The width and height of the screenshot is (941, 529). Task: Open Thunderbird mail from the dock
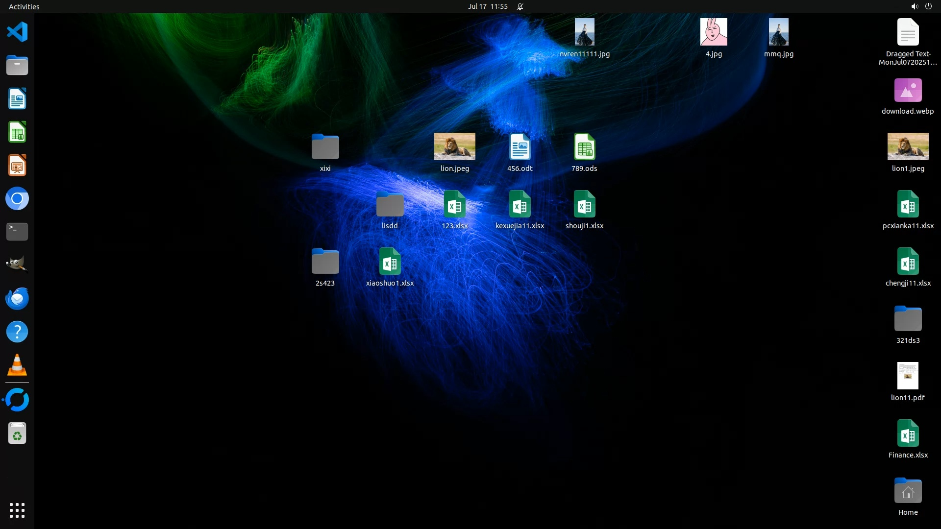tap(17, 298)
